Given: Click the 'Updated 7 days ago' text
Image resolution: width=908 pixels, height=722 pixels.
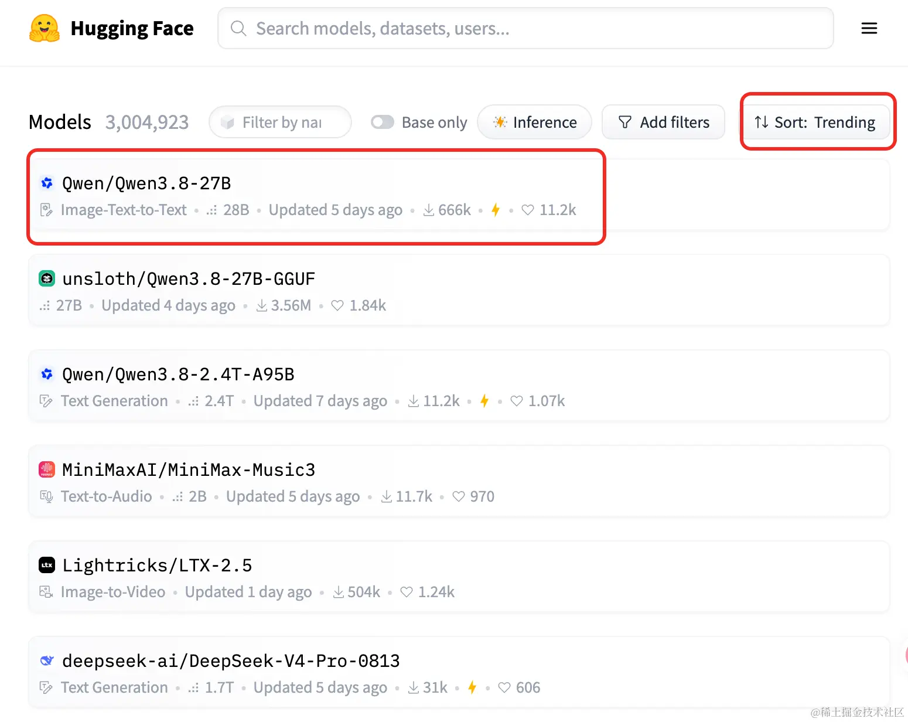Looking at the screenshot, I should coord(320,401).
